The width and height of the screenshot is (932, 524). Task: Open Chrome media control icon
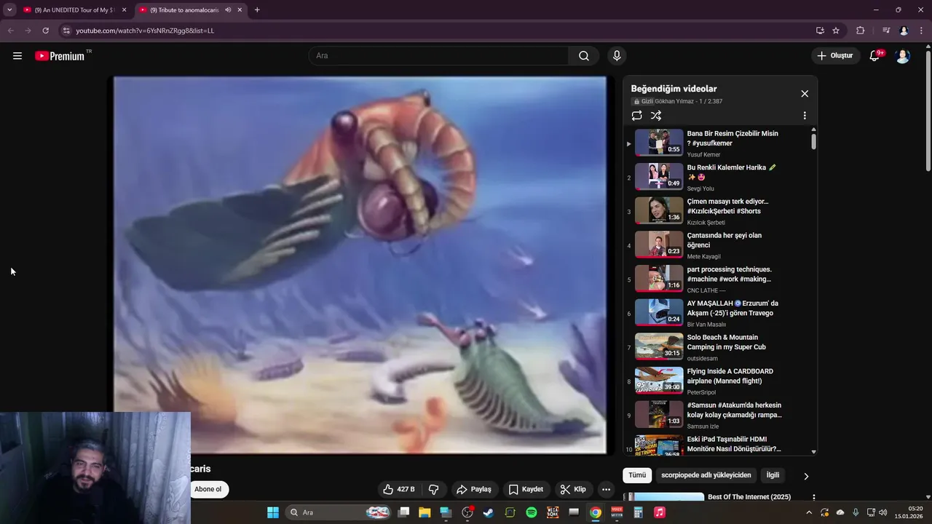coord(886,31)
